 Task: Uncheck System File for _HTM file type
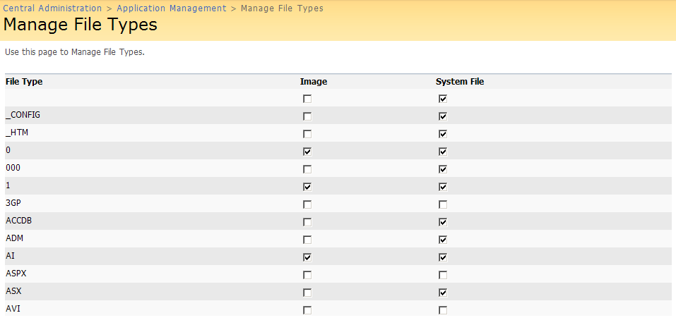(x=443, y=134)
